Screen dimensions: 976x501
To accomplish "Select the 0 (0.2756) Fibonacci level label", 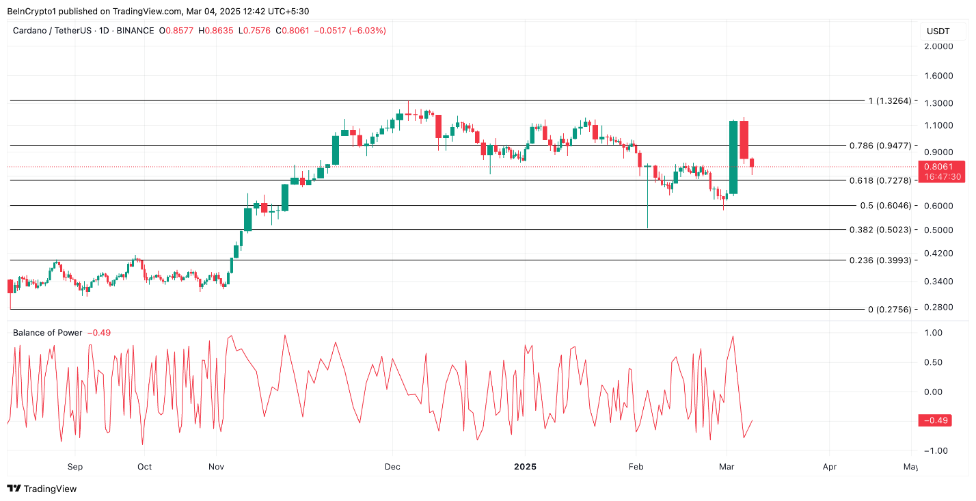I will (890, 310).
